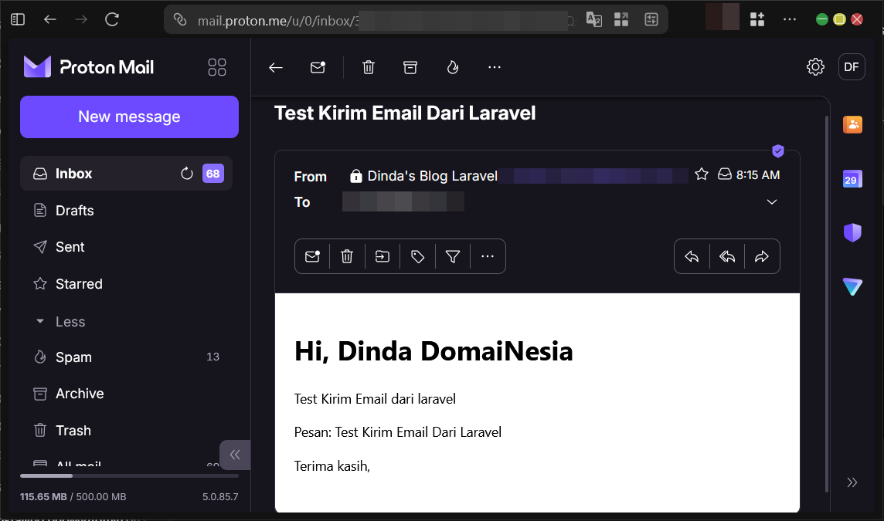Collapse the left folder sidebar
Screen dimensions: 884x521
tap(235, 455)
